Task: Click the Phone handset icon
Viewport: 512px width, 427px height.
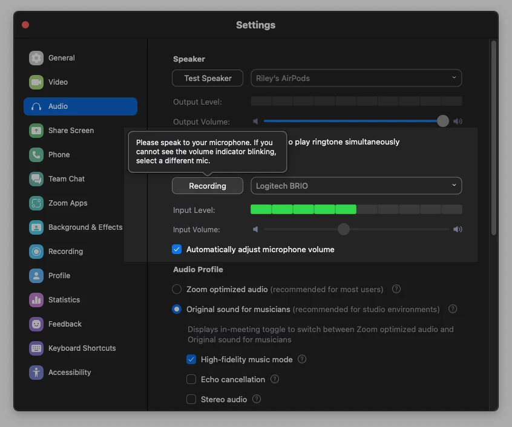Action: coord(36,155)
